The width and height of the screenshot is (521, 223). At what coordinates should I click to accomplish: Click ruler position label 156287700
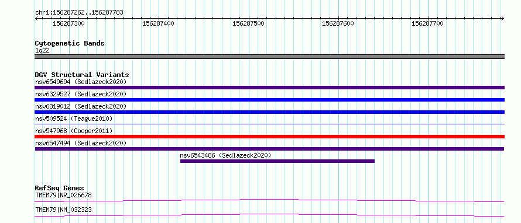click(x=427, y=23)
